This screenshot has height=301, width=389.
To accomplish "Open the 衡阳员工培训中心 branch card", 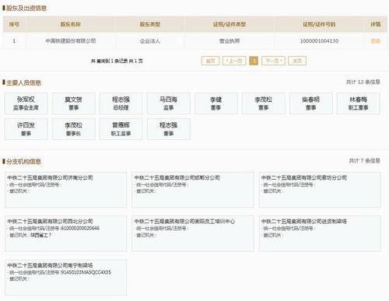I will pos(193,233).
